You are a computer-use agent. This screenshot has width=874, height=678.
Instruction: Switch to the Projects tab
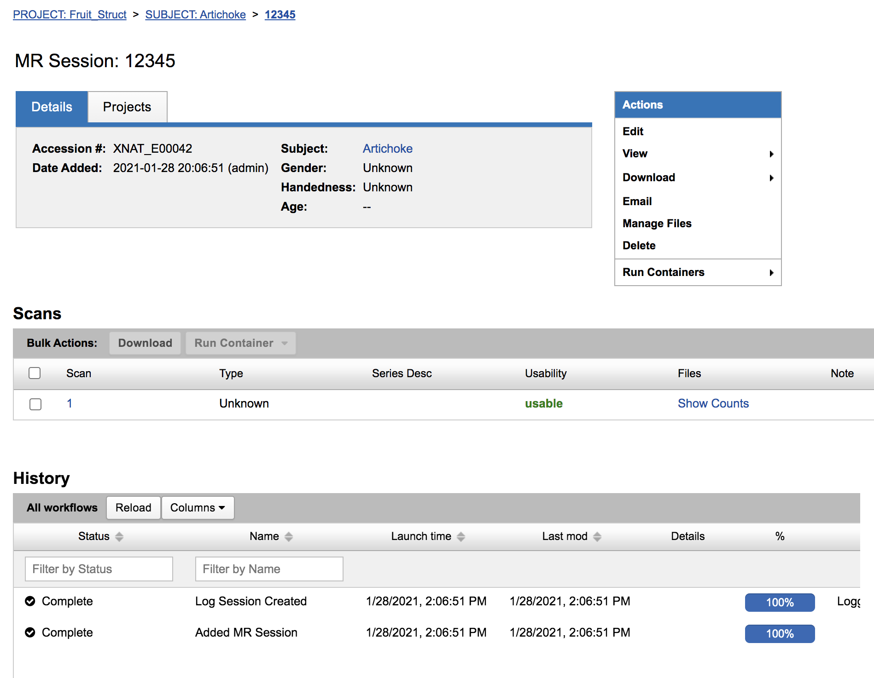[x=127, y=107]
